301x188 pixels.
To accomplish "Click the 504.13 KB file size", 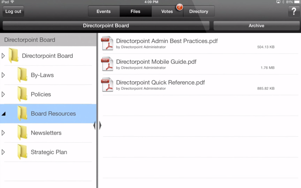I will pos(266,47).
